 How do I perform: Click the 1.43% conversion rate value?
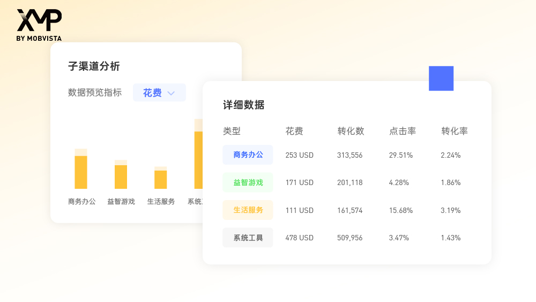(451, 238)
